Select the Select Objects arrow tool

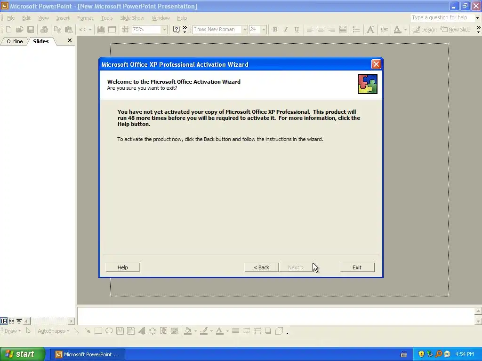point(28,331)
